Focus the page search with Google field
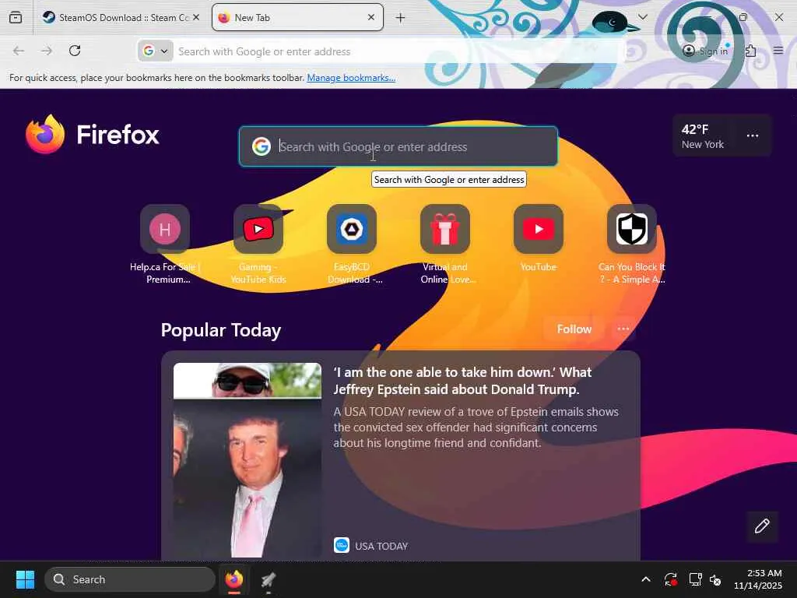The image size is (797, 598). click(398, 146)
